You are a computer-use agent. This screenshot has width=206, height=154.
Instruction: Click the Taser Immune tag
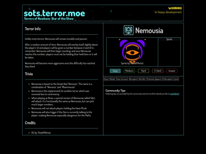coord(122,79)
